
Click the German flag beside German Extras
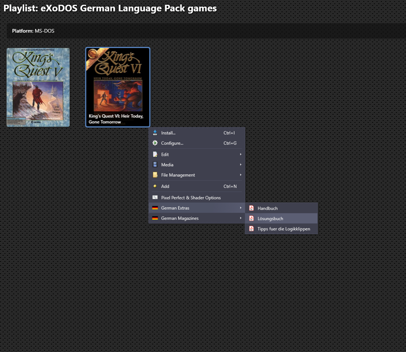click(x=155, y=208)
